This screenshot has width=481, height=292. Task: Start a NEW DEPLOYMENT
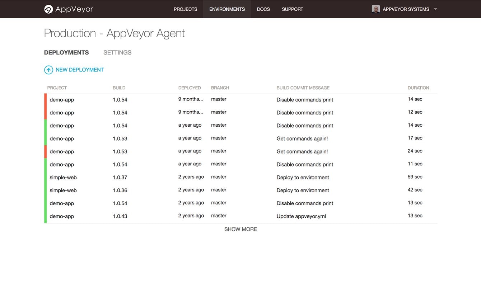tap(79, 70)
